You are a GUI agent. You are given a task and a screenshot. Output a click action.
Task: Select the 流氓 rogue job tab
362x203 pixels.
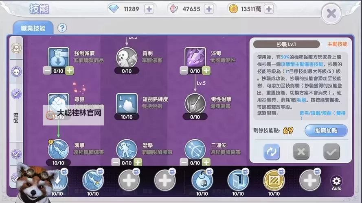coord(16,118)
